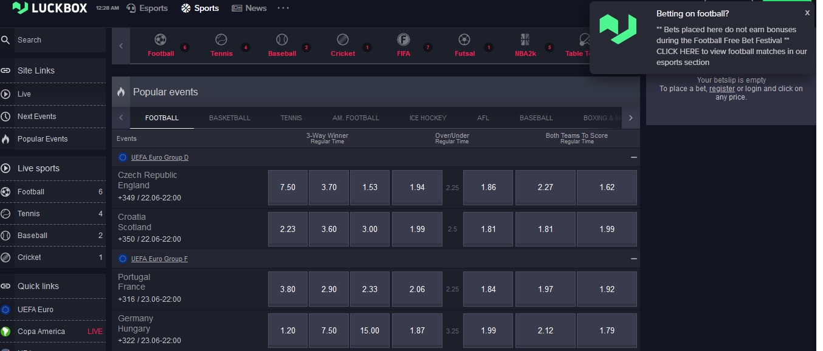Click the Site Links heading

(36, 70)
